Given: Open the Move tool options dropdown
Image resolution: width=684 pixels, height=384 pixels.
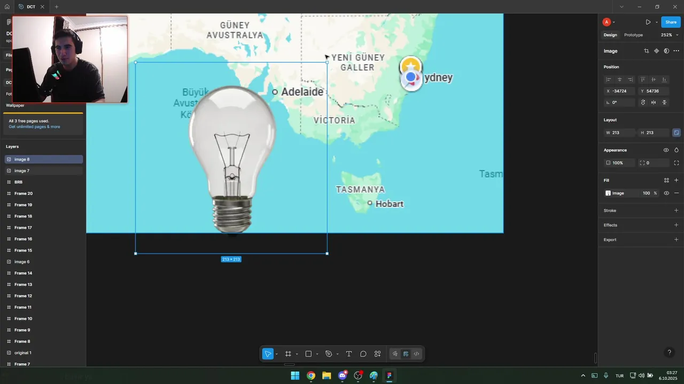Looking at the screenshot, I should tap(276, 354).
